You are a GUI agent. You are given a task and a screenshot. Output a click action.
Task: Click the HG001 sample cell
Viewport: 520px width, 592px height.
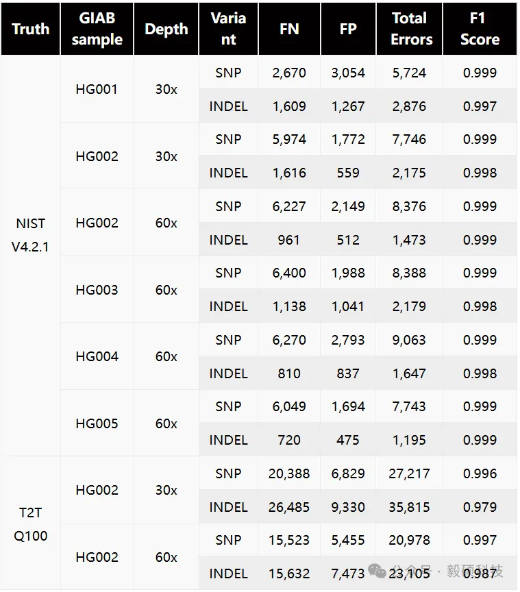click(97, 89)
